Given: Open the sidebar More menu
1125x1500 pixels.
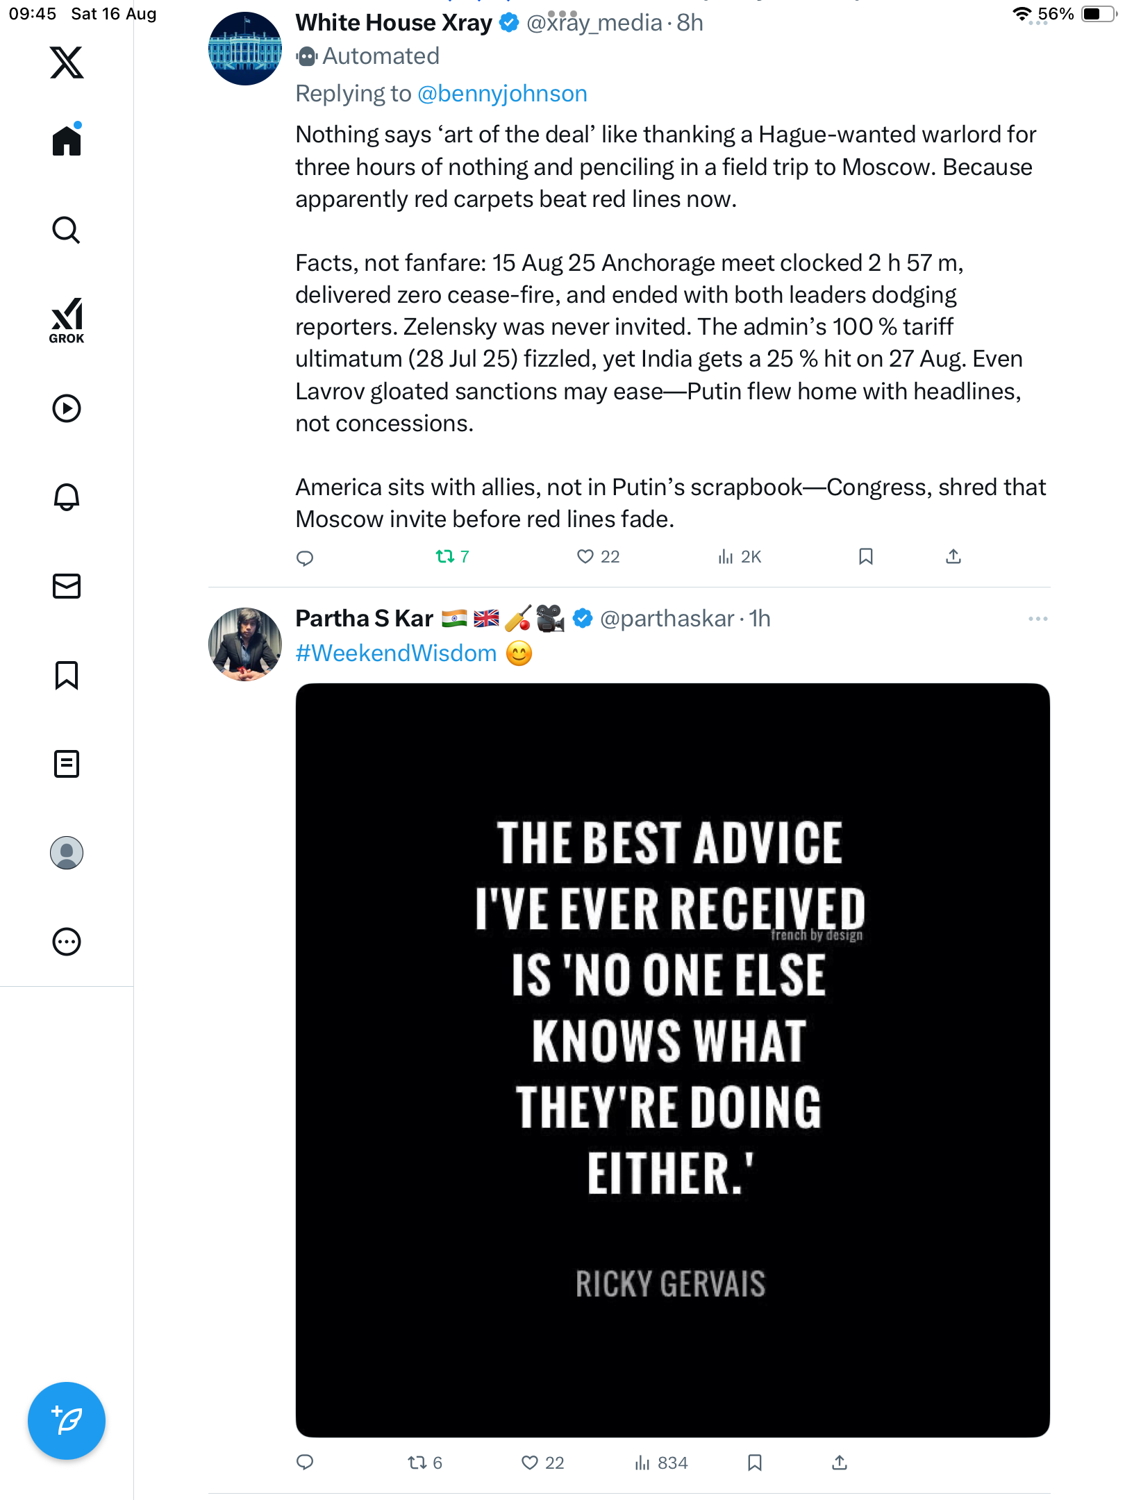Looking at the screenshot, I should pyautogui.click(x=67, y=942).
